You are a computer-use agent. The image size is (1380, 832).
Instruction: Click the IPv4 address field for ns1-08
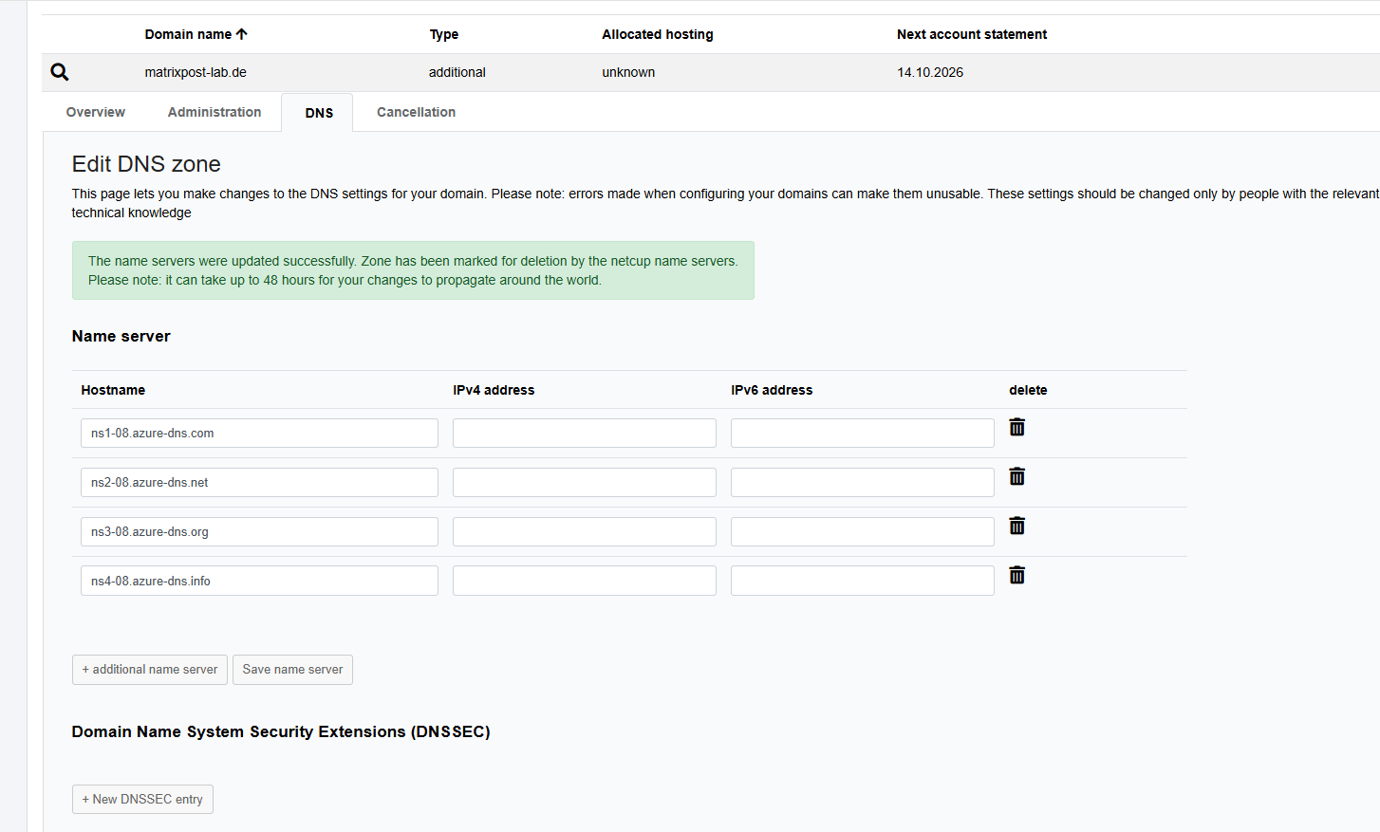(584, 434)
